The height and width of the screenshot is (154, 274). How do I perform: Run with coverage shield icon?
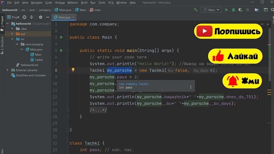(241, 10)
